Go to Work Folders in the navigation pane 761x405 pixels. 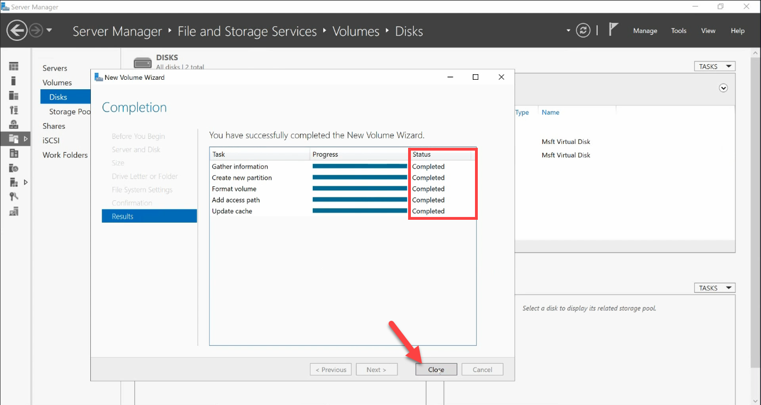[x=65, y=155]
